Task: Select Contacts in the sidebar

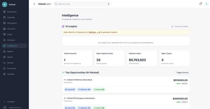Action: [x=15, y=40]
